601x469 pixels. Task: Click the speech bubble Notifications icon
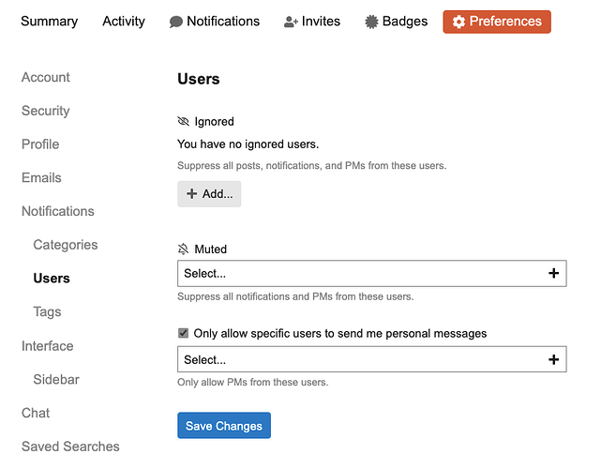coord(175,22)
